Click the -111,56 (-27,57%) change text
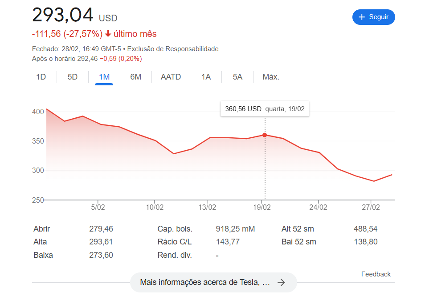This screenshot has height=300, width=421. (x=67, y=34)
